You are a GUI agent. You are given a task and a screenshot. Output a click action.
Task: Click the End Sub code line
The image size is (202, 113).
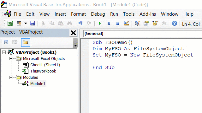(104, 67)
